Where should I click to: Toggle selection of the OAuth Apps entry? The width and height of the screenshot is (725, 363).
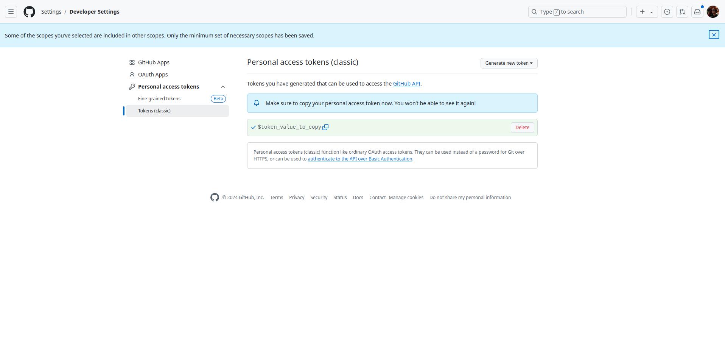tap(152, 74)
